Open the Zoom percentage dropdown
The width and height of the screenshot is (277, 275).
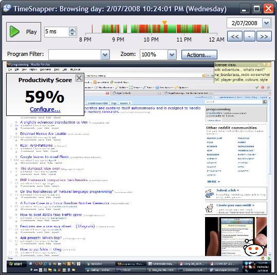(x=172, y=55)
